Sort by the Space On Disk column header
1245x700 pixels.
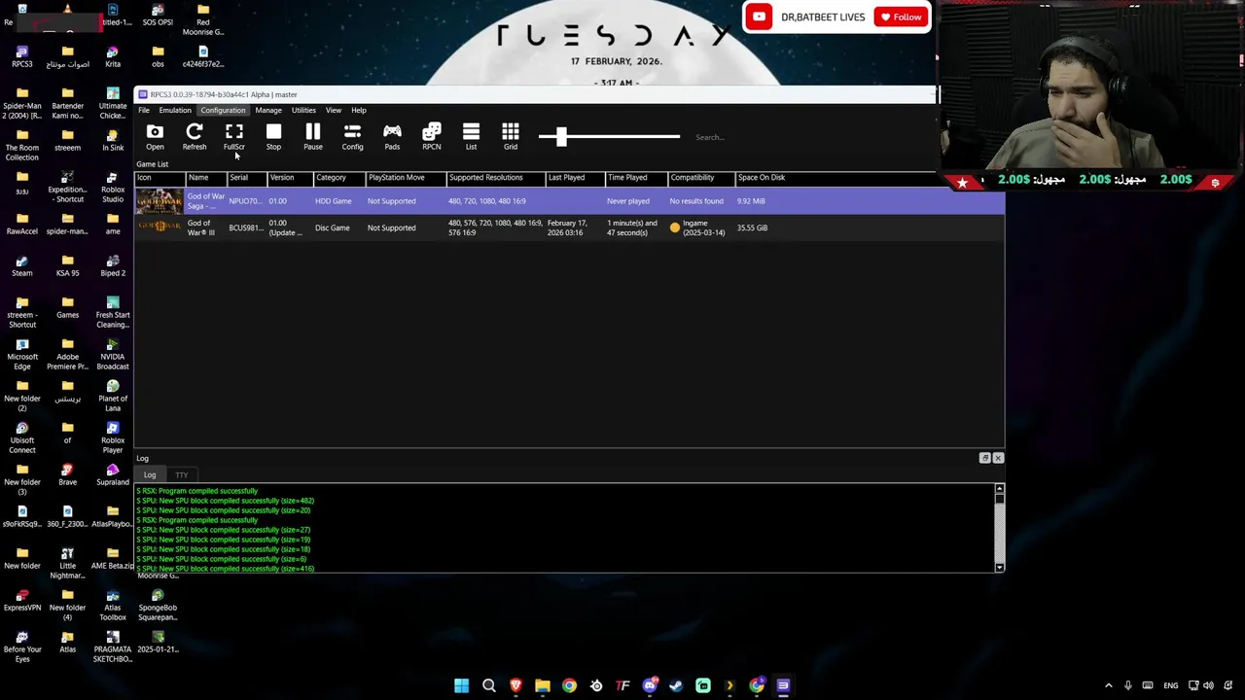coord(762,177)
